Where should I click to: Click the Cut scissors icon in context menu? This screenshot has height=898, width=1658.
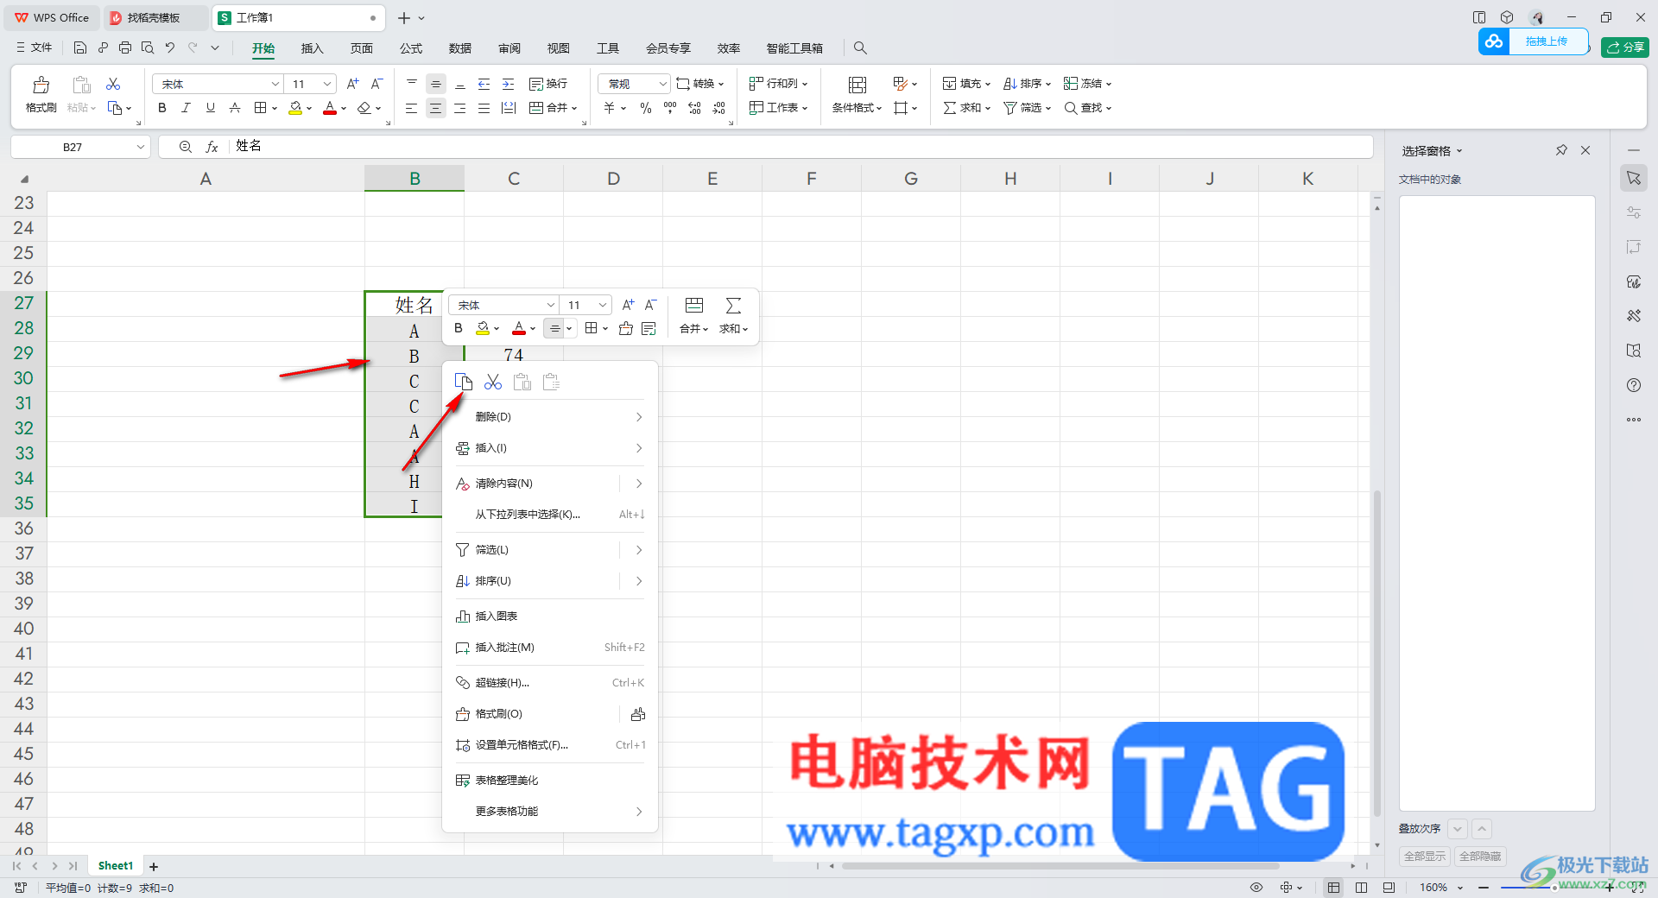coord(493,382)
